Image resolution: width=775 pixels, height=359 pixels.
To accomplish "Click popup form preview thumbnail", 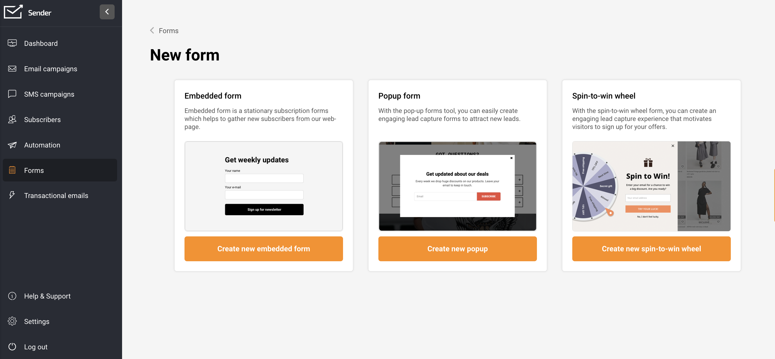I will pos(457,186).
